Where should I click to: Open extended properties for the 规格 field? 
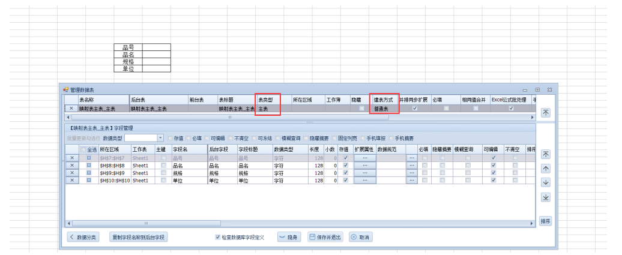click(x=364, y=173)
